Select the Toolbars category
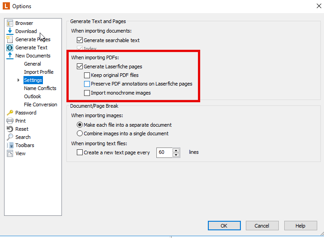Viewport: 324px width, 238px height. (x=24, y=145)
